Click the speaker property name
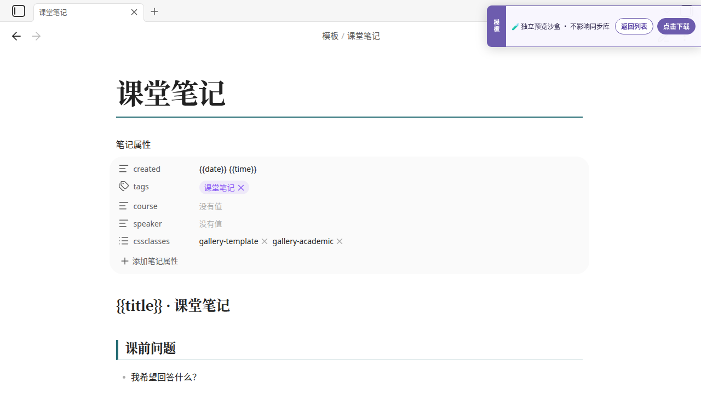Screen dimensions: 701x394 coord(147,224)
